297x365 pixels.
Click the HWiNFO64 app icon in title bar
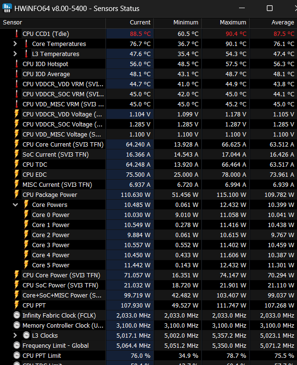coord(7,8)
